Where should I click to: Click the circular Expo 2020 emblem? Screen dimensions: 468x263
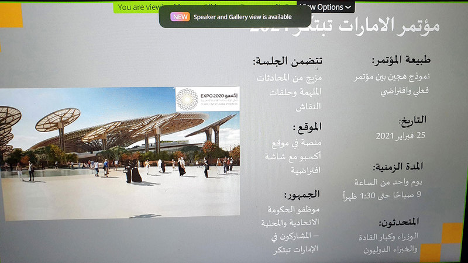click(x=187, y=99)
